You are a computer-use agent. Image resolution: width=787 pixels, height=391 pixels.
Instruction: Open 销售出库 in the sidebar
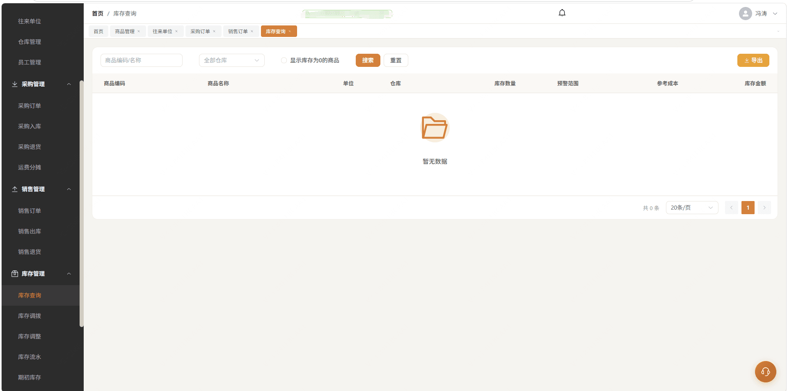click(x=30, y=231)
